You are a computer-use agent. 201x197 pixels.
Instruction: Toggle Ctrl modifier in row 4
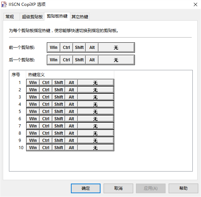point(46,104)
